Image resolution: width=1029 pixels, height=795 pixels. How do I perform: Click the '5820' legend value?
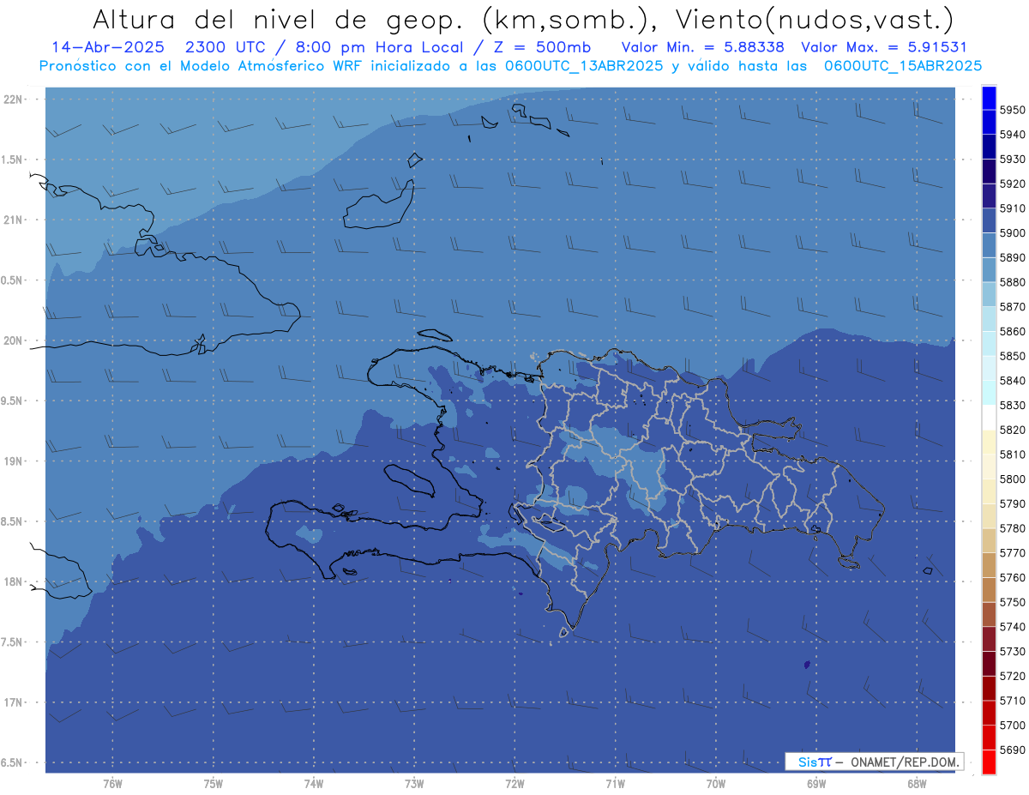[x=1013, y=430]
